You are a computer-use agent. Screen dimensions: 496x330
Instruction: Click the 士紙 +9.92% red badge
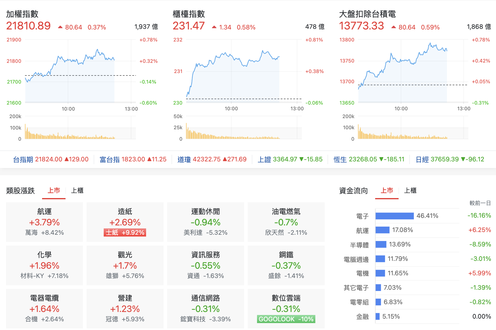[125, 233]
